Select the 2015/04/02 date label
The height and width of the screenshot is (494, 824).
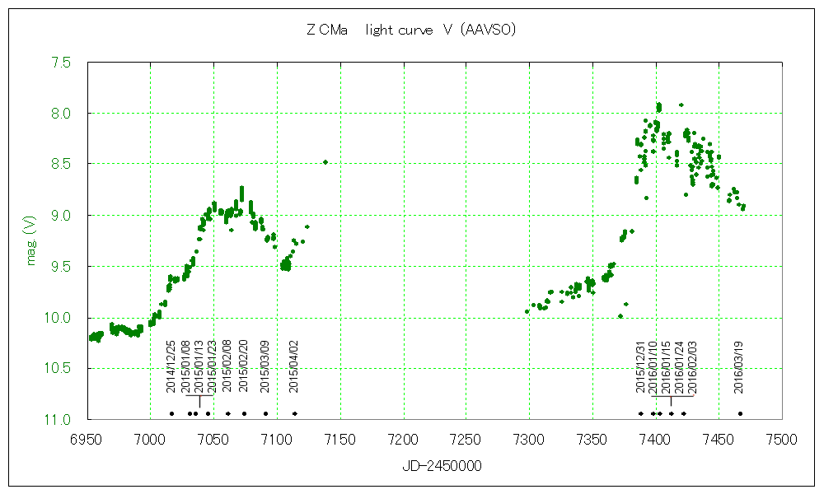click(294, 366)
